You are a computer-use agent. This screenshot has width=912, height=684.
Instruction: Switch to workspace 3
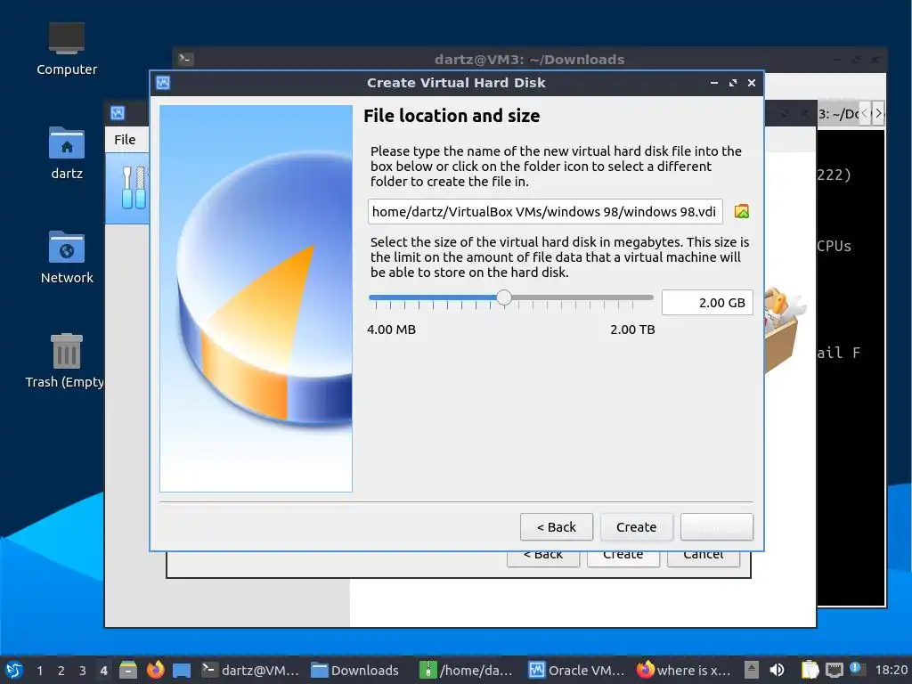(83, 671)
